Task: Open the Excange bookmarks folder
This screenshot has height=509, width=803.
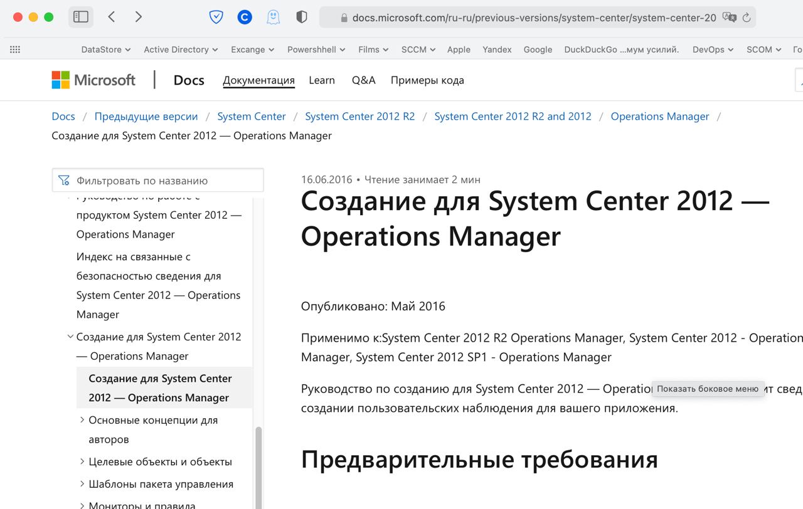Action: click(252, 50)
